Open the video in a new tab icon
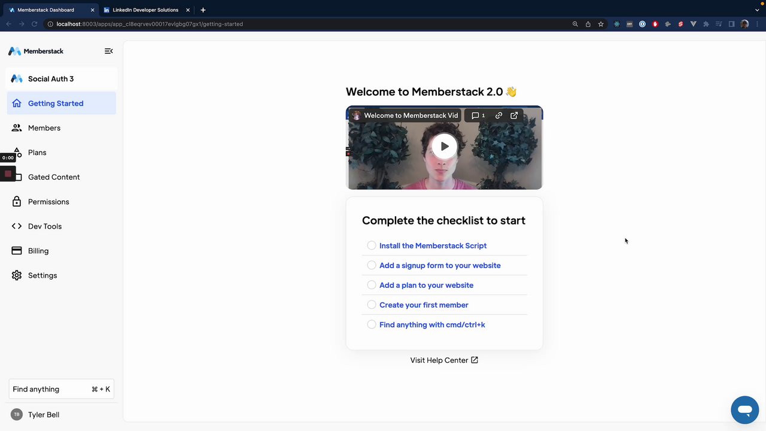This screenshot has width=766, height=431. pyautogui.click(x=514, y=116)
